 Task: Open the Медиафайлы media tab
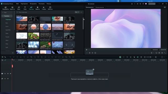(6, 8)
